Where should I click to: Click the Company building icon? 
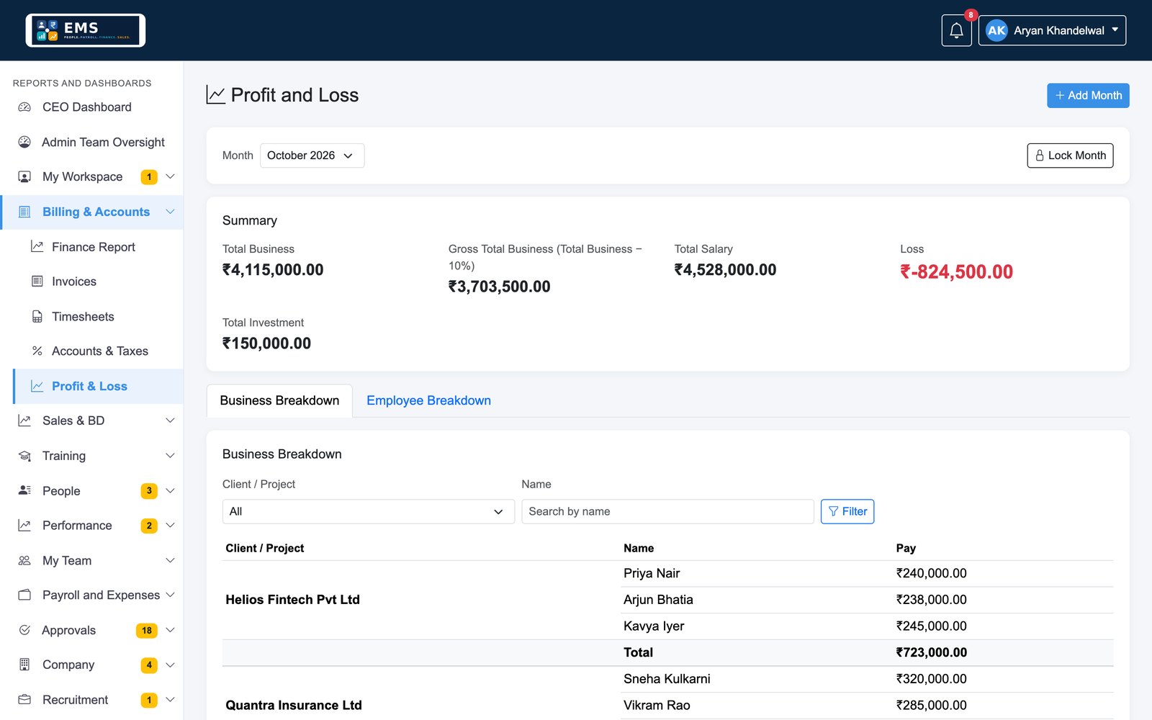coord(24,665)
